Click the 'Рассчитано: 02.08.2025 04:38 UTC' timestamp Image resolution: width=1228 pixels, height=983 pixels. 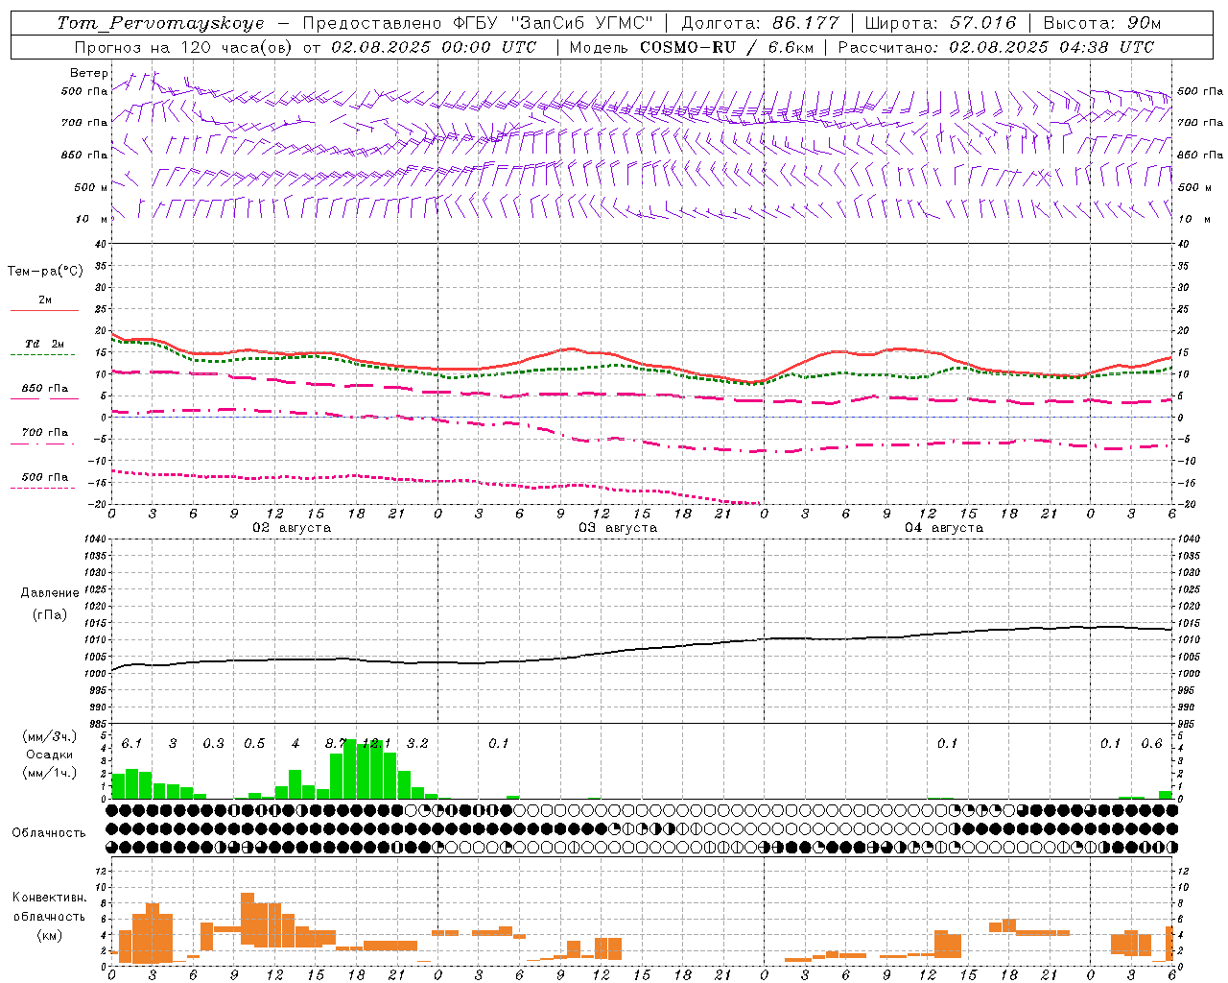996,47
